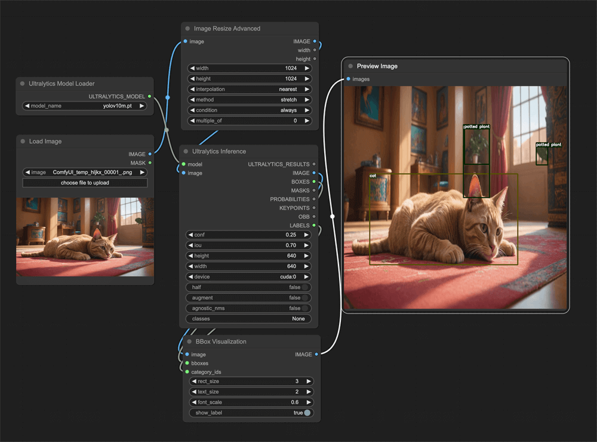Click the ULTRALYTICS_RESULTS output port
597x442 pixels.
point(314,164)
